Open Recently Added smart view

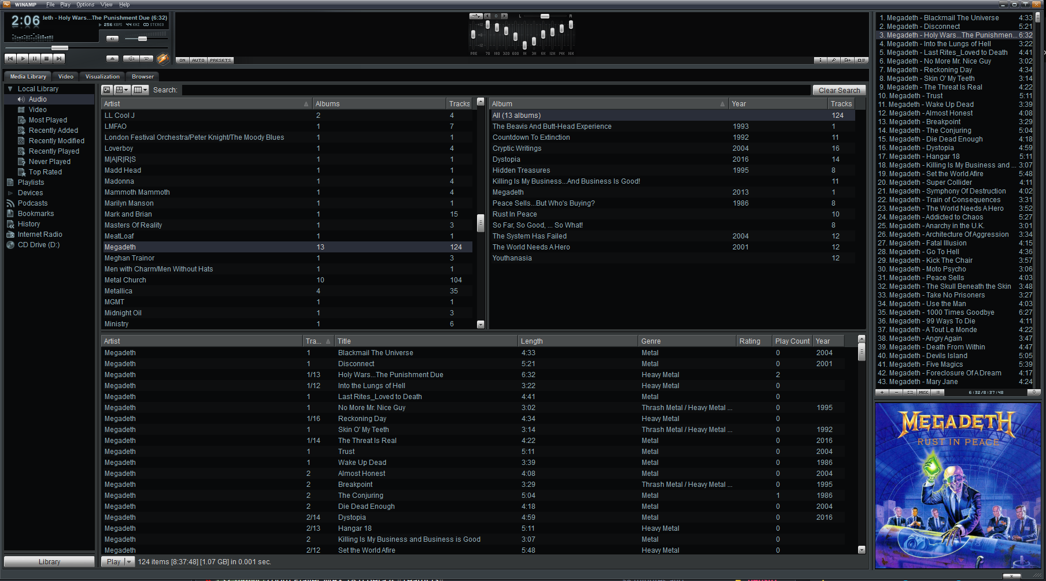click(x=53, y=131)
